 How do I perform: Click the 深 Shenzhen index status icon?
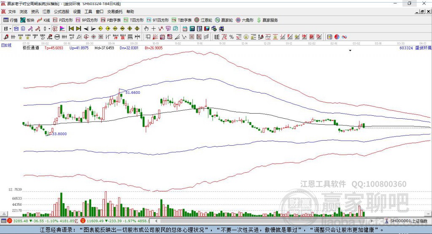pos(83,221)
